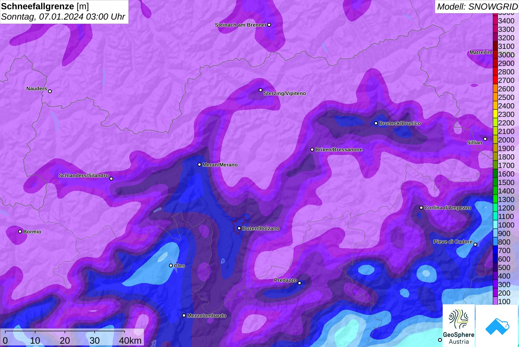This screenshot has height=347, width=519.
Task: Click the Schlanders/Silandro label
Action: (83, 175)
